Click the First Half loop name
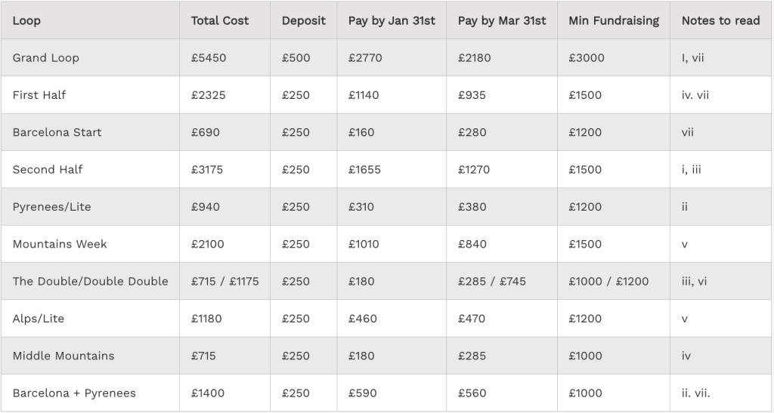 39,95
